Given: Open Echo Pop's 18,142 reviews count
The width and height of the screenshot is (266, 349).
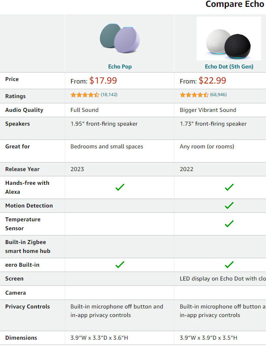Looking at the screenshot, I should click(x=109, y=94).
